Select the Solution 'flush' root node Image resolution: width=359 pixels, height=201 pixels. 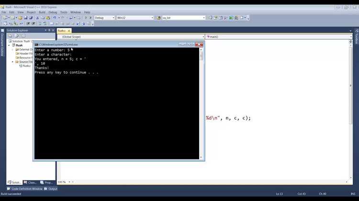21,41
